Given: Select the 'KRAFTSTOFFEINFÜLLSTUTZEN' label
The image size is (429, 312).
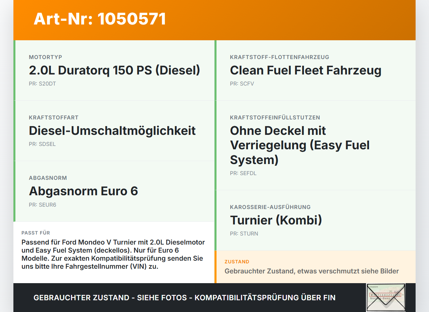Looking at the screenshot, I should 275,117.
